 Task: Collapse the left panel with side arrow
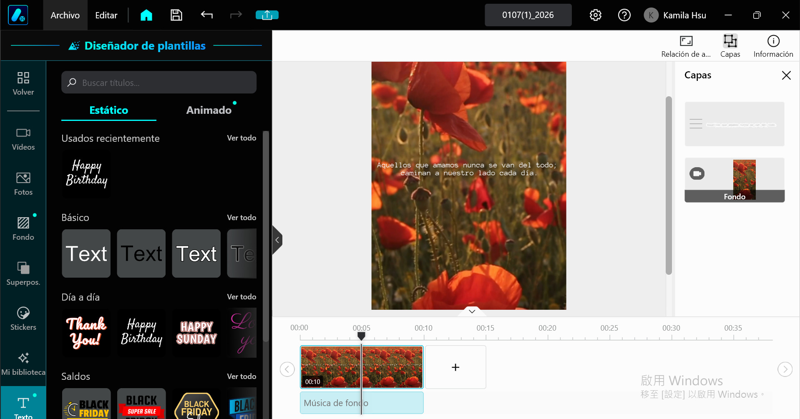pyautogui.click(x=277, y=240)
